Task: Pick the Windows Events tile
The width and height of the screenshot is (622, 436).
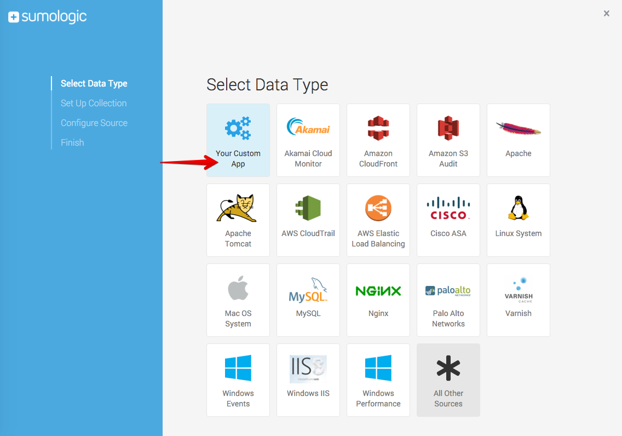Action: tap(238, 380)
